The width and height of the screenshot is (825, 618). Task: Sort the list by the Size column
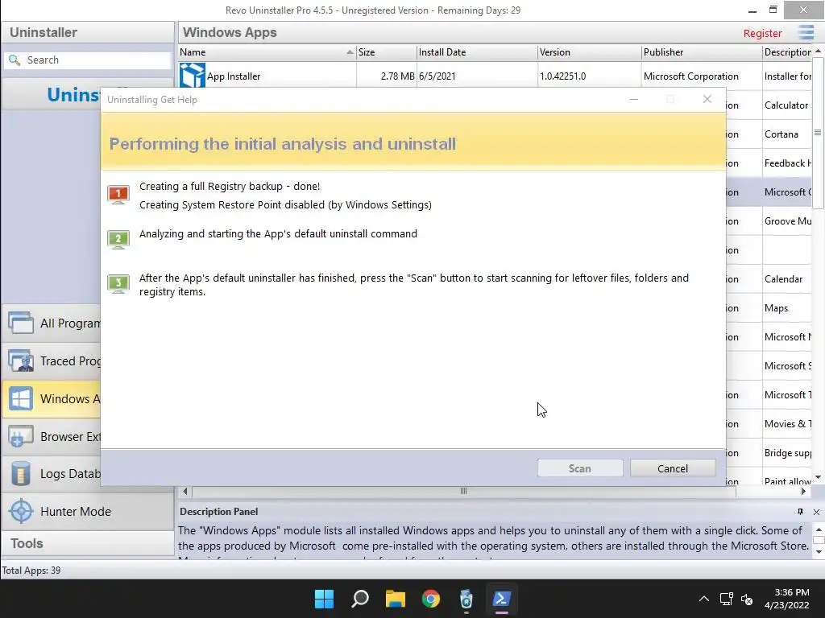tap(386, 52)
